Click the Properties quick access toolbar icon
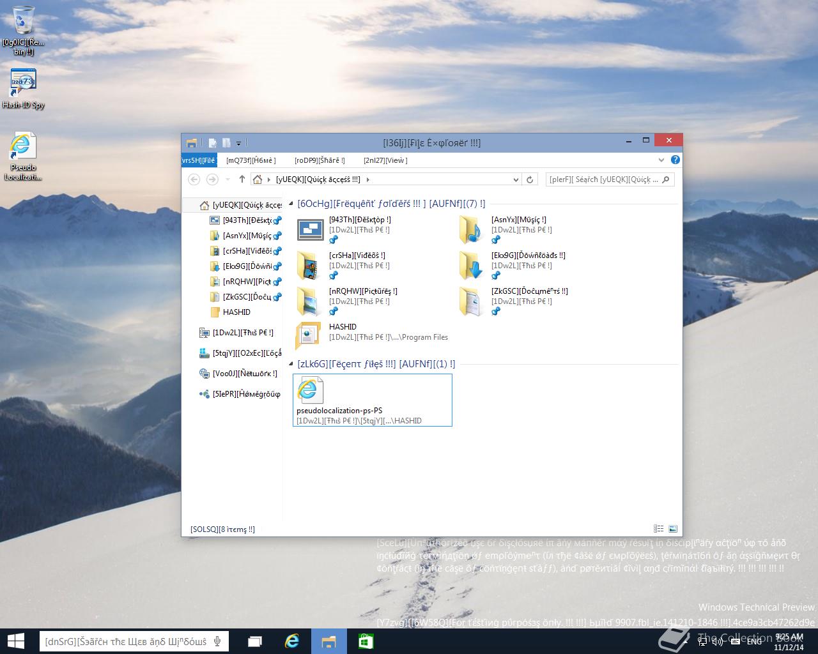 (x=213, y=143)
